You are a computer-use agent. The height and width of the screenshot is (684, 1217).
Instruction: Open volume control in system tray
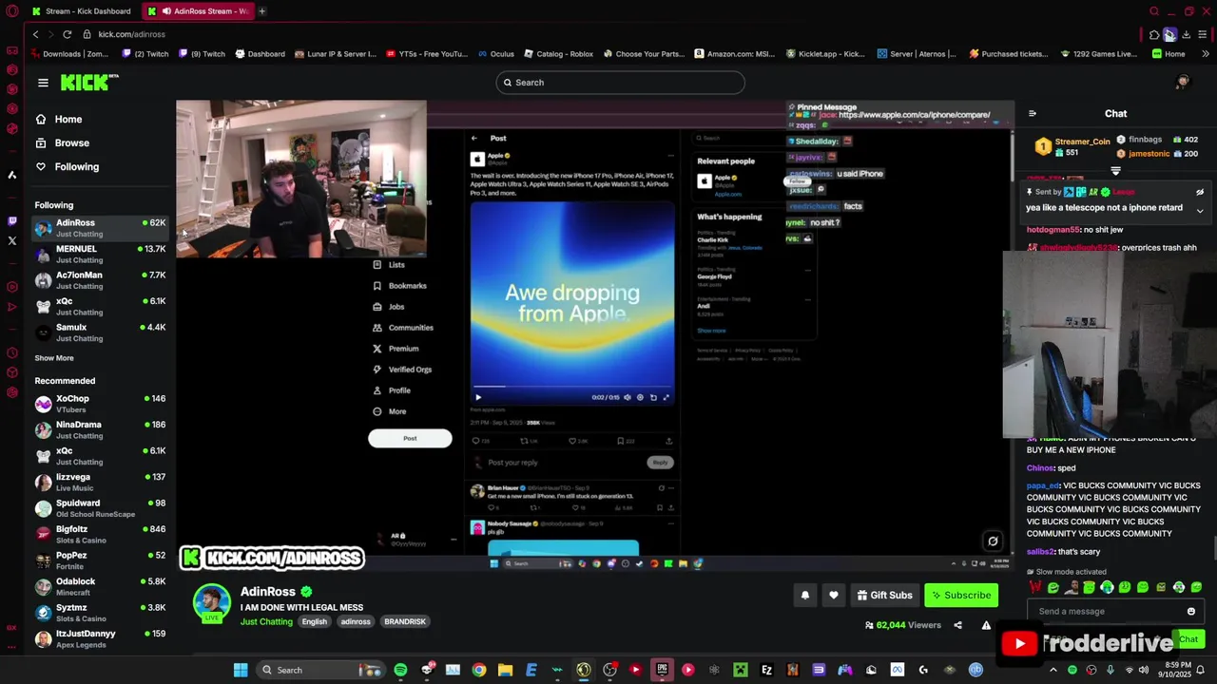[x=1145, y=670]
